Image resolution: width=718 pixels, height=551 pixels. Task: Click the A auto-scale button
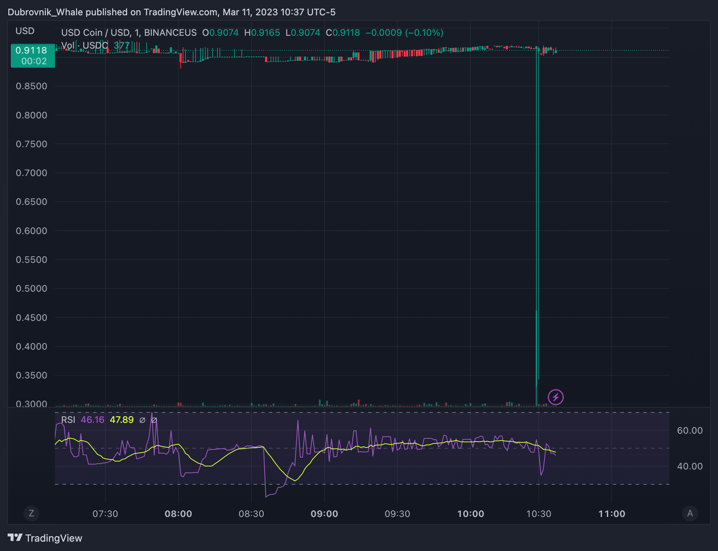point(690,513)
